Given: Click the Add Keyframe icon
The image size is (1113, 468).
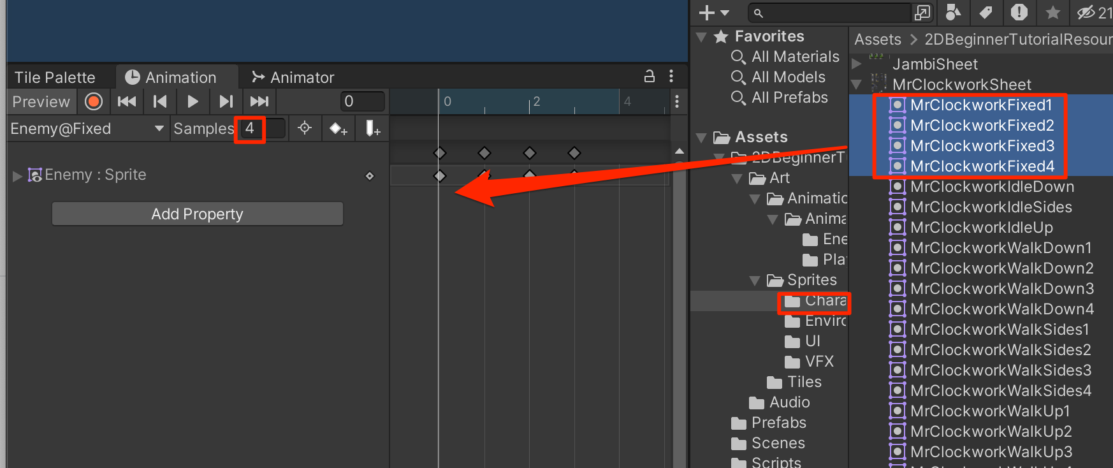Looking at the screenshot, I should 338,129.
